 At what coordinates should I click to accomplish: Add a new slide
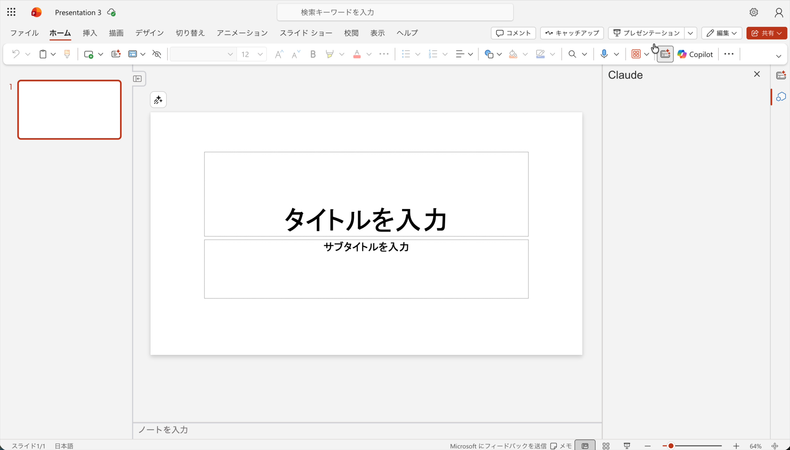[89, 54]
